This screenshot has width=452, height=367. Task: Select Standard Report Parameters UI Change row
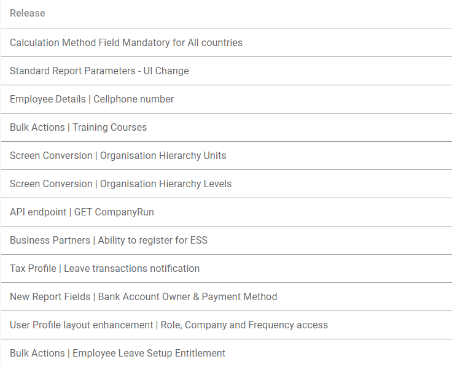[99, 71]
